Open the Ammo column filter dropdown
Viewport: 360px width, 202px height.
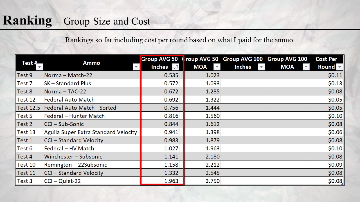(x=136, y=67)
